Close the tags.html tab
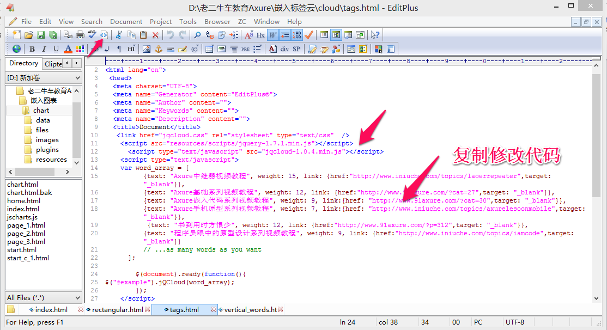Image resolution: width=607 pixels, height=330 pixels. [x=214, y=309]
